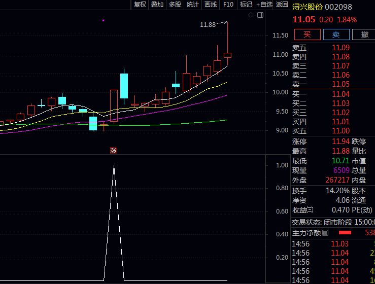Add the stock via +自选
Image resolution: width=375 pixels, height=284 pixels.
(x=264, y=5)
